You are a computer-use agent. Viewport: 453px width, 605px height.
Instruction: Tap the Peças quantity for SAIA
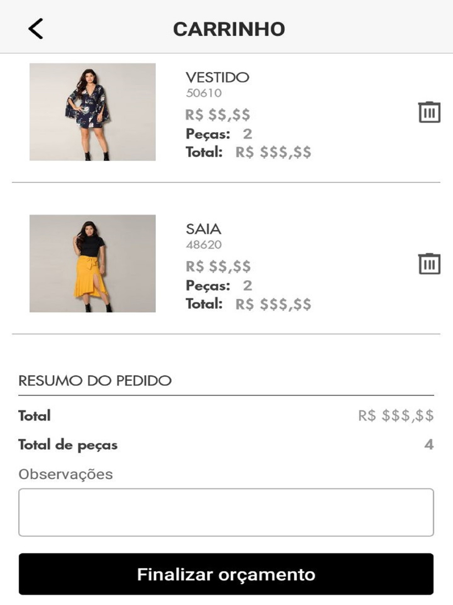tap(247, 286)
